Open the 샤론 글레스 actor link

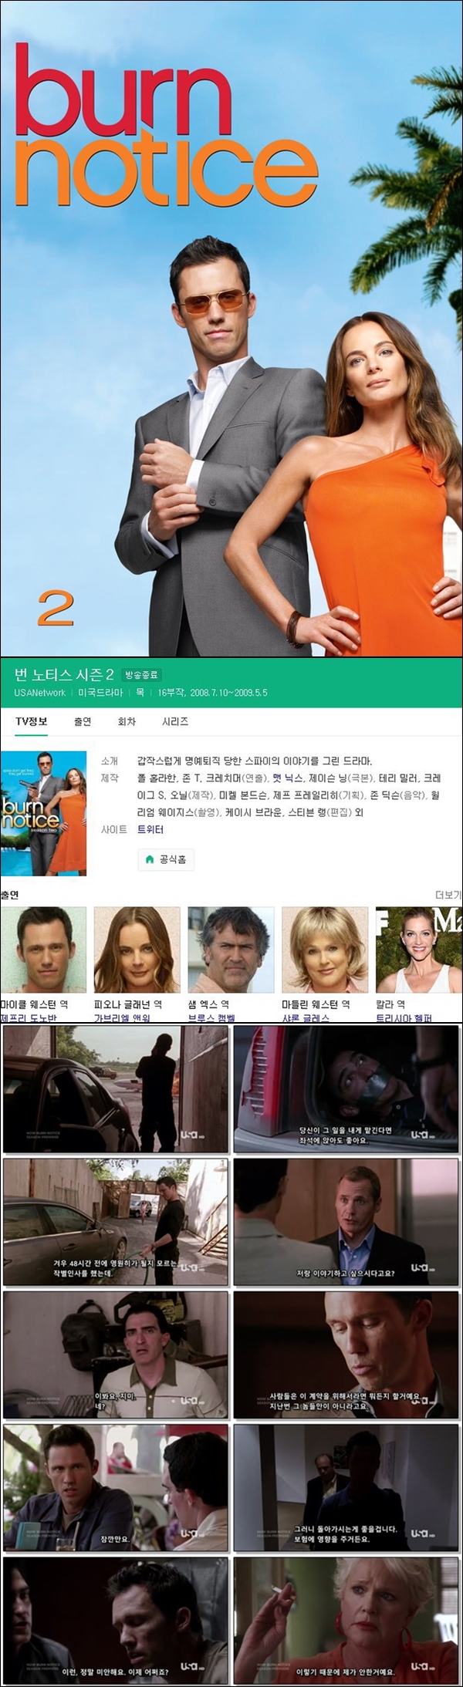[306, 1017]
